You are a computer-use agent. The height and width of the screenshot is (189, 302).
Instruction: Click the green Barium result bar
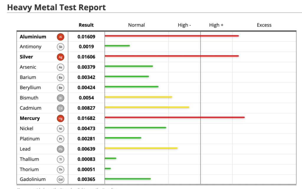point(127,76)
